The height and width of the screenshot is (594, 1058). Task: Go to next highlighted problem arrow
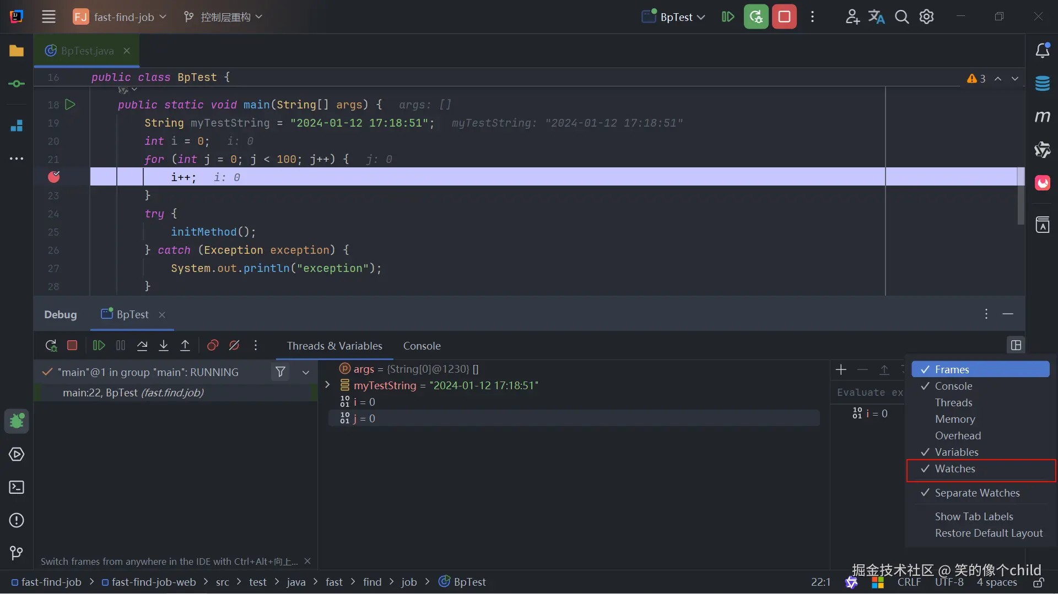tap(1015, 79)
